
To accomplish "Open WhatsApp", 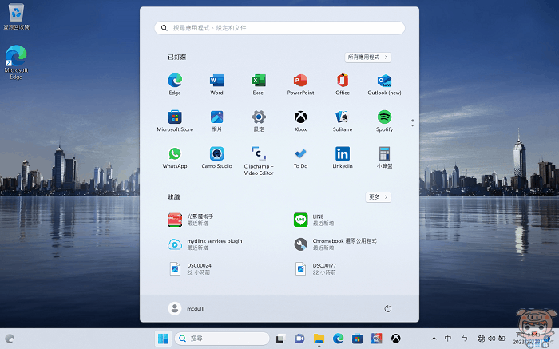I will (175, 158).
